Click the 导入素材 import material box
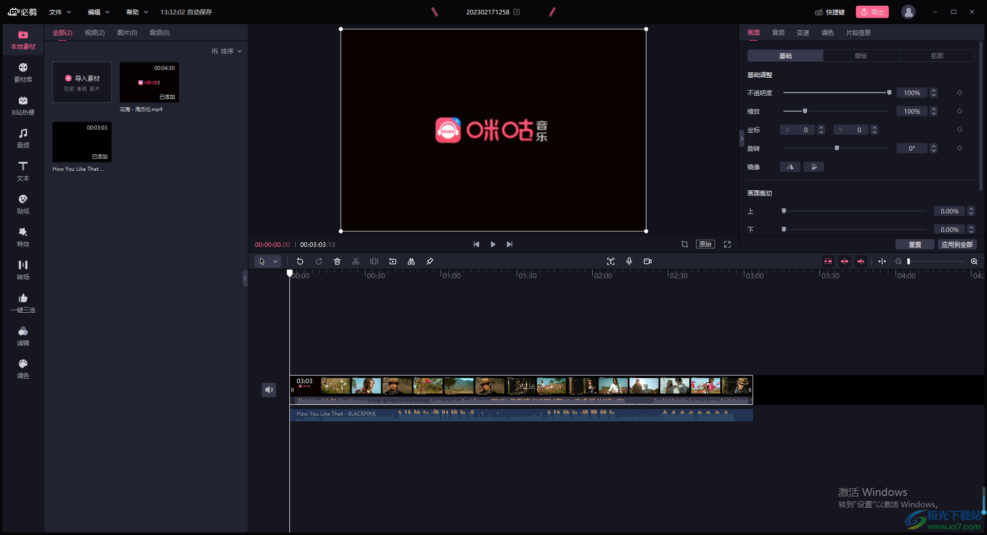Screen dimensions: 987x535 82,82
